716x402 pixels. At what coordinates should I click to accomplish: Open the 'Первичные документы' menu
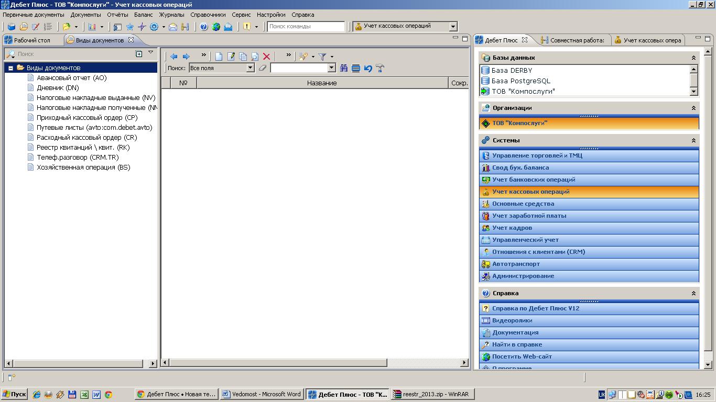pyautogui.click(x=33, y=15)
